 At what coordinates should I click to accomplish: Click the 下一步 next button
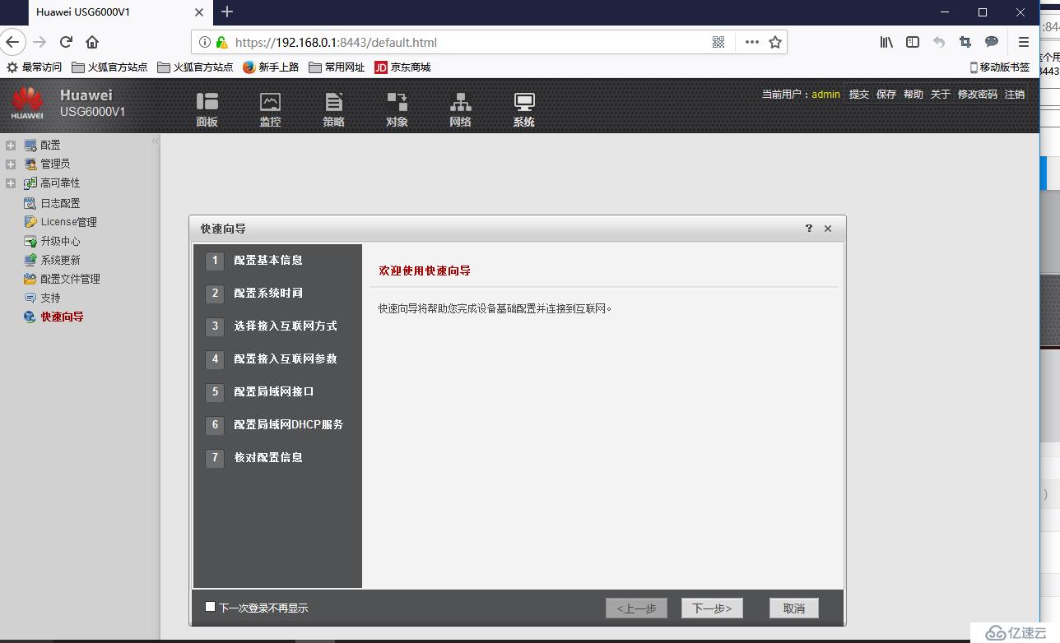(x=712, y=608)
